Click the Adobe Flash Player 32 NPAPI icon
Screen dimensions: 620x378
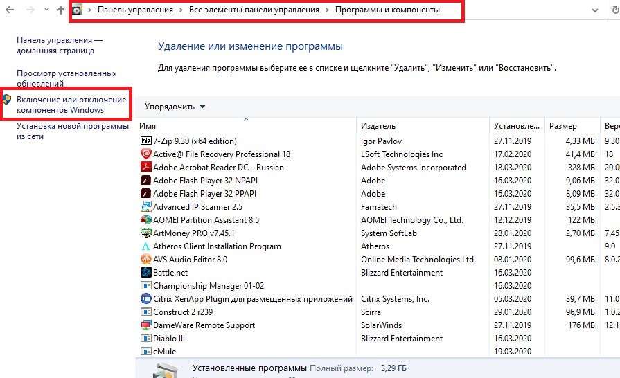(x=145, y=181)
